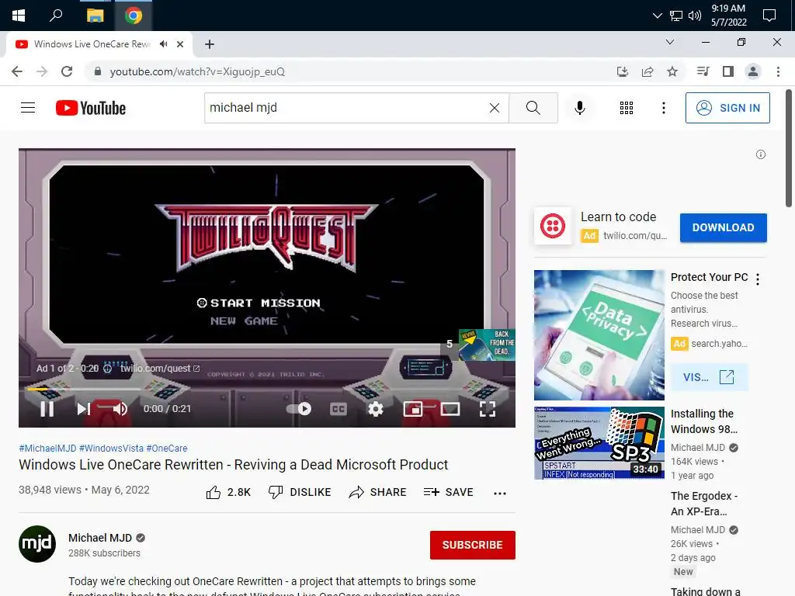Mute the tab via speaker icon
795x596 pixels.
163,44
